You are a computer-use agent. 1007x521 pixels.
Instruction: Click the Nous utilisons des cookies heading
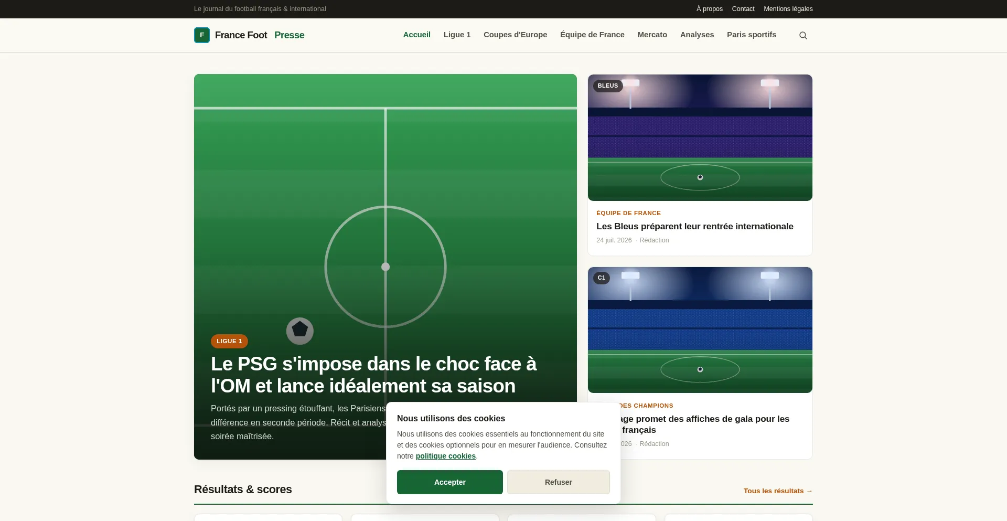tap(451, 418)
